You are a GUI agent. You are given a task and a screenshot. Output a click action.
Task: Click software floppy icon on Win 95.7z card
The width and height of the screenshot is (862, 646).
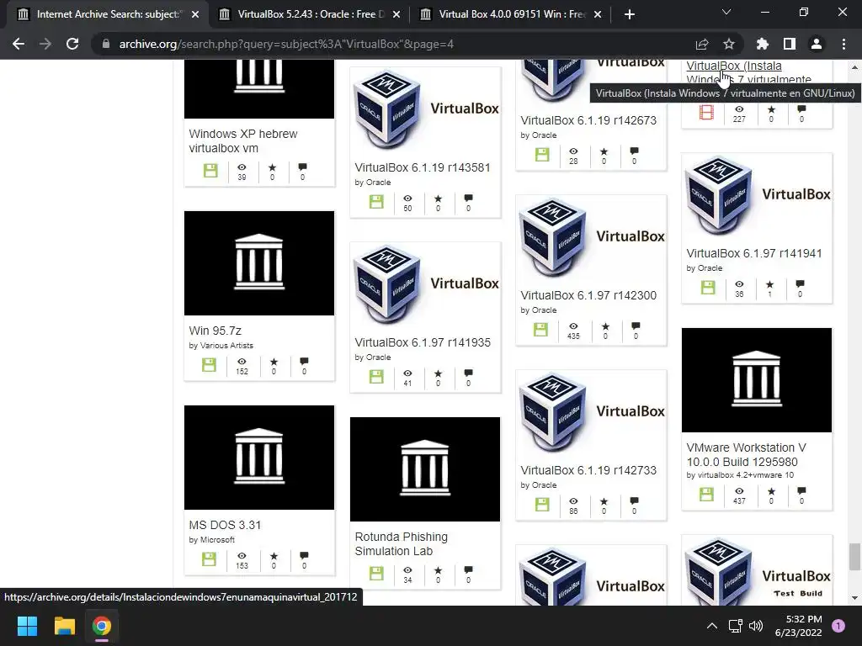tap(209, 365)
